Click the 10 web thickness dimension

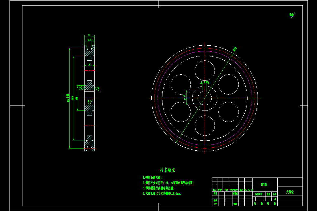90,64
